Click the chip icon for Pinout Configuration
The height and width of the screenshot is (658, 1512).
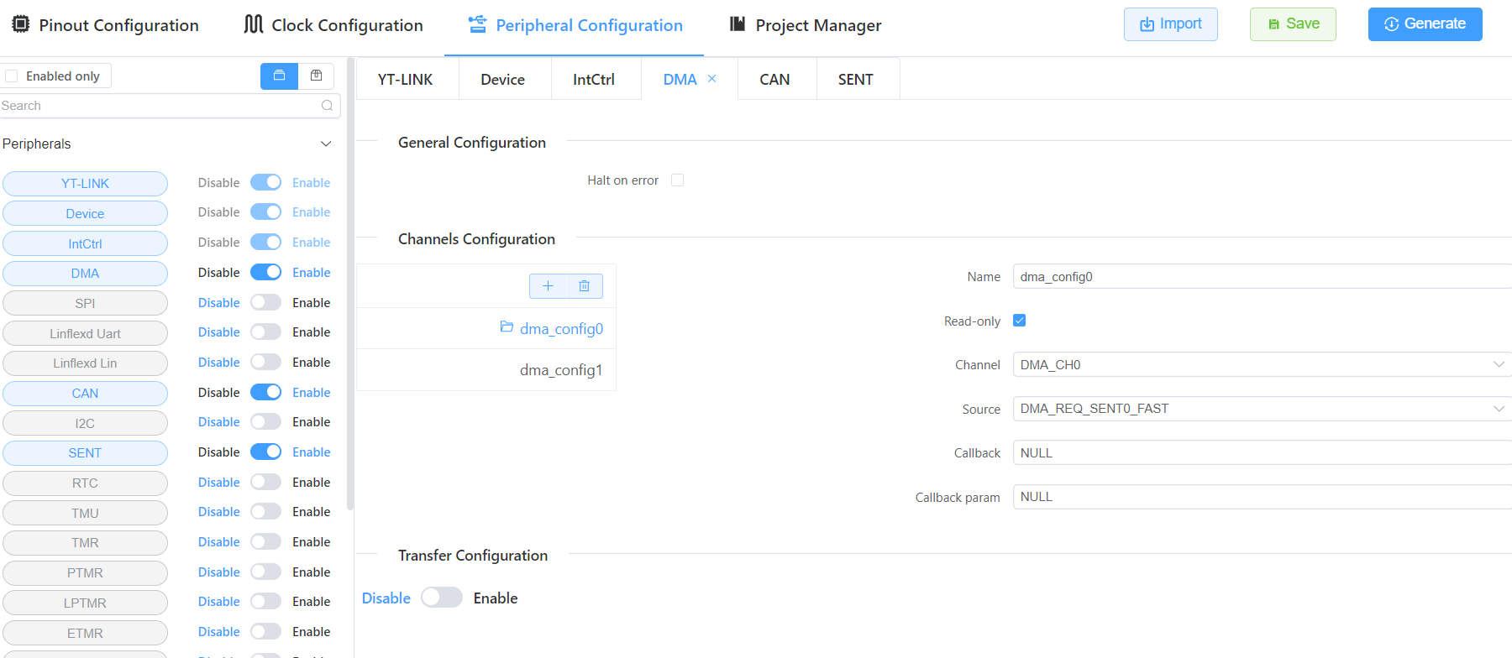(x=20, y=24)
